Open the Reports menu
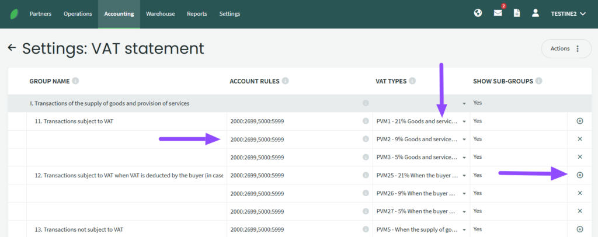Image resolution: width=598 pixels, height=237 pixels. (x=197, y=13)
